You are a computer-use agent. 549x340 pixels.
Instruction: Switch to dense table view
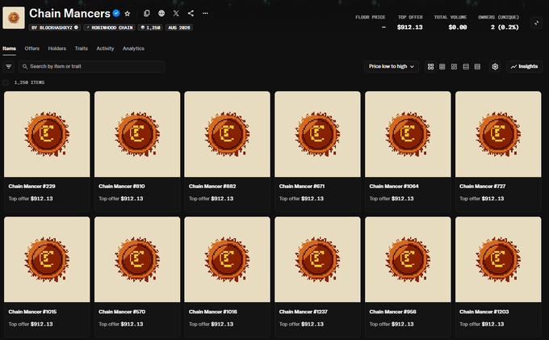tap(477, 66)
